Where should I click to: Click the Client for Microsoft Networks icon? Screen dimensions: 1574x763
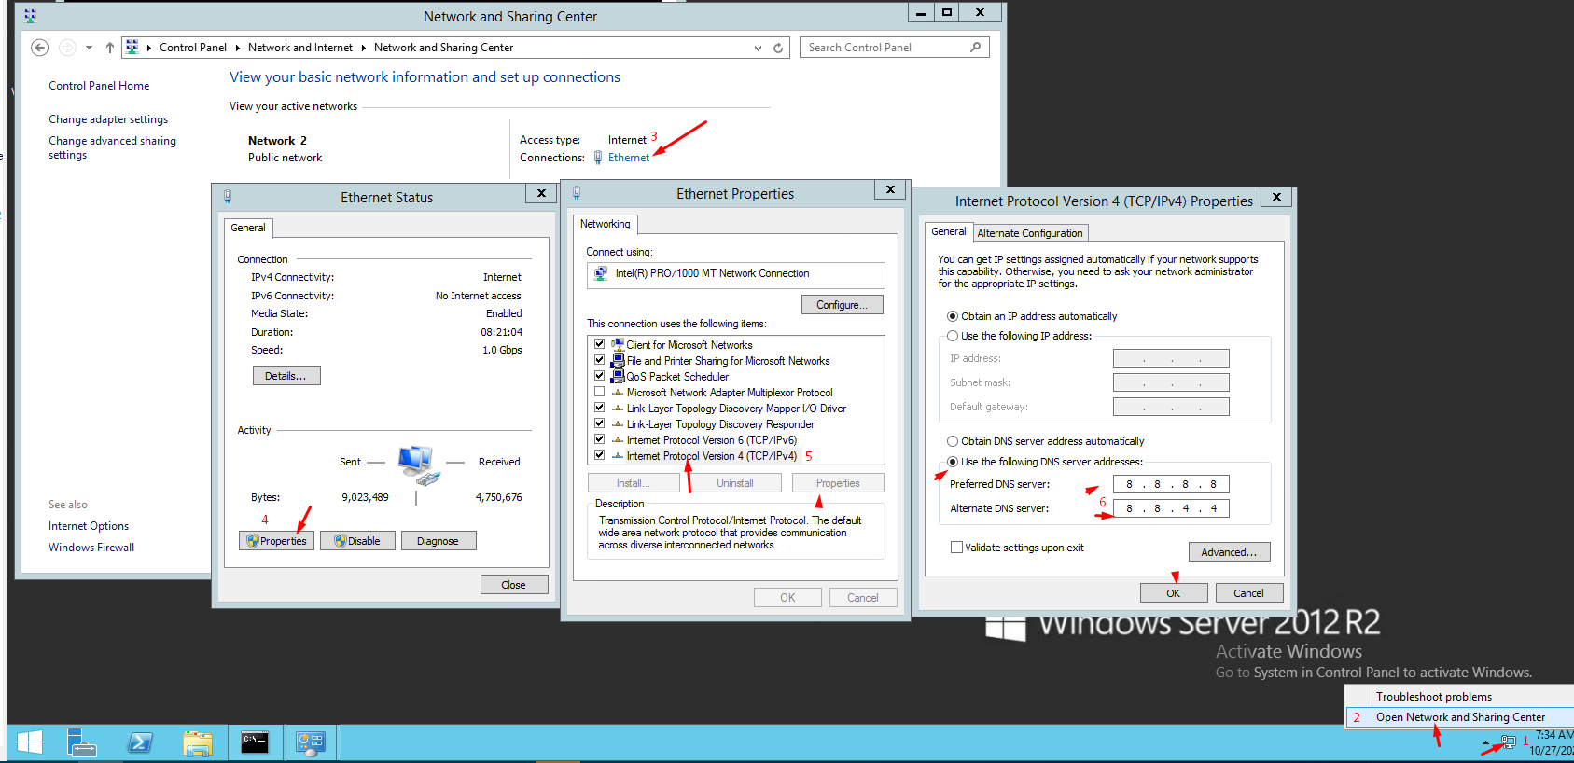(617, 344)
